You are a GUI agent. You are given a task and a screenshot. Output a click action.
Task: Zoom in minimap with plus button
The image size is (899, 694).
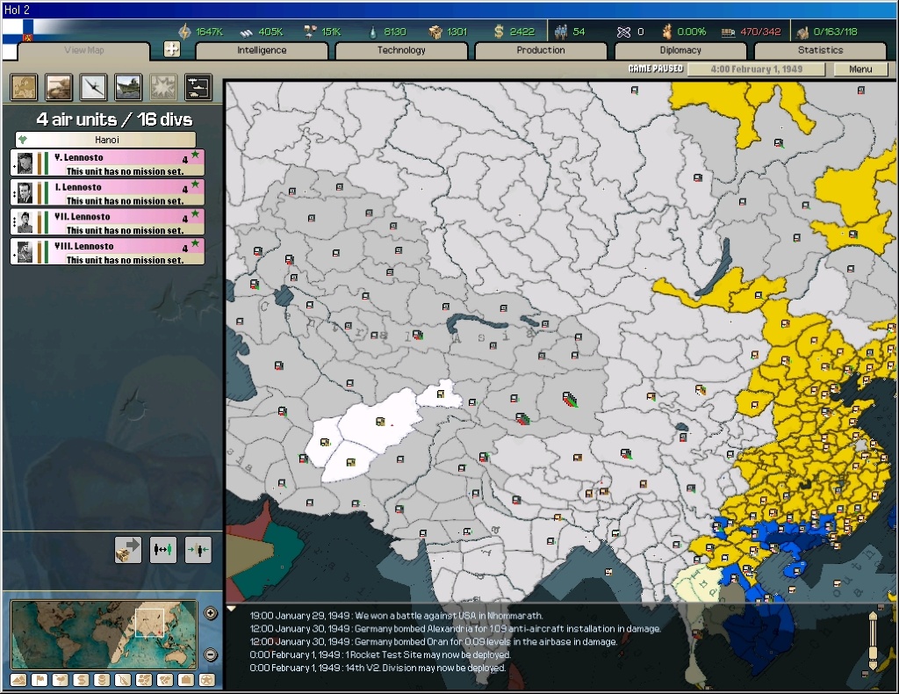[x=211, y=613]
